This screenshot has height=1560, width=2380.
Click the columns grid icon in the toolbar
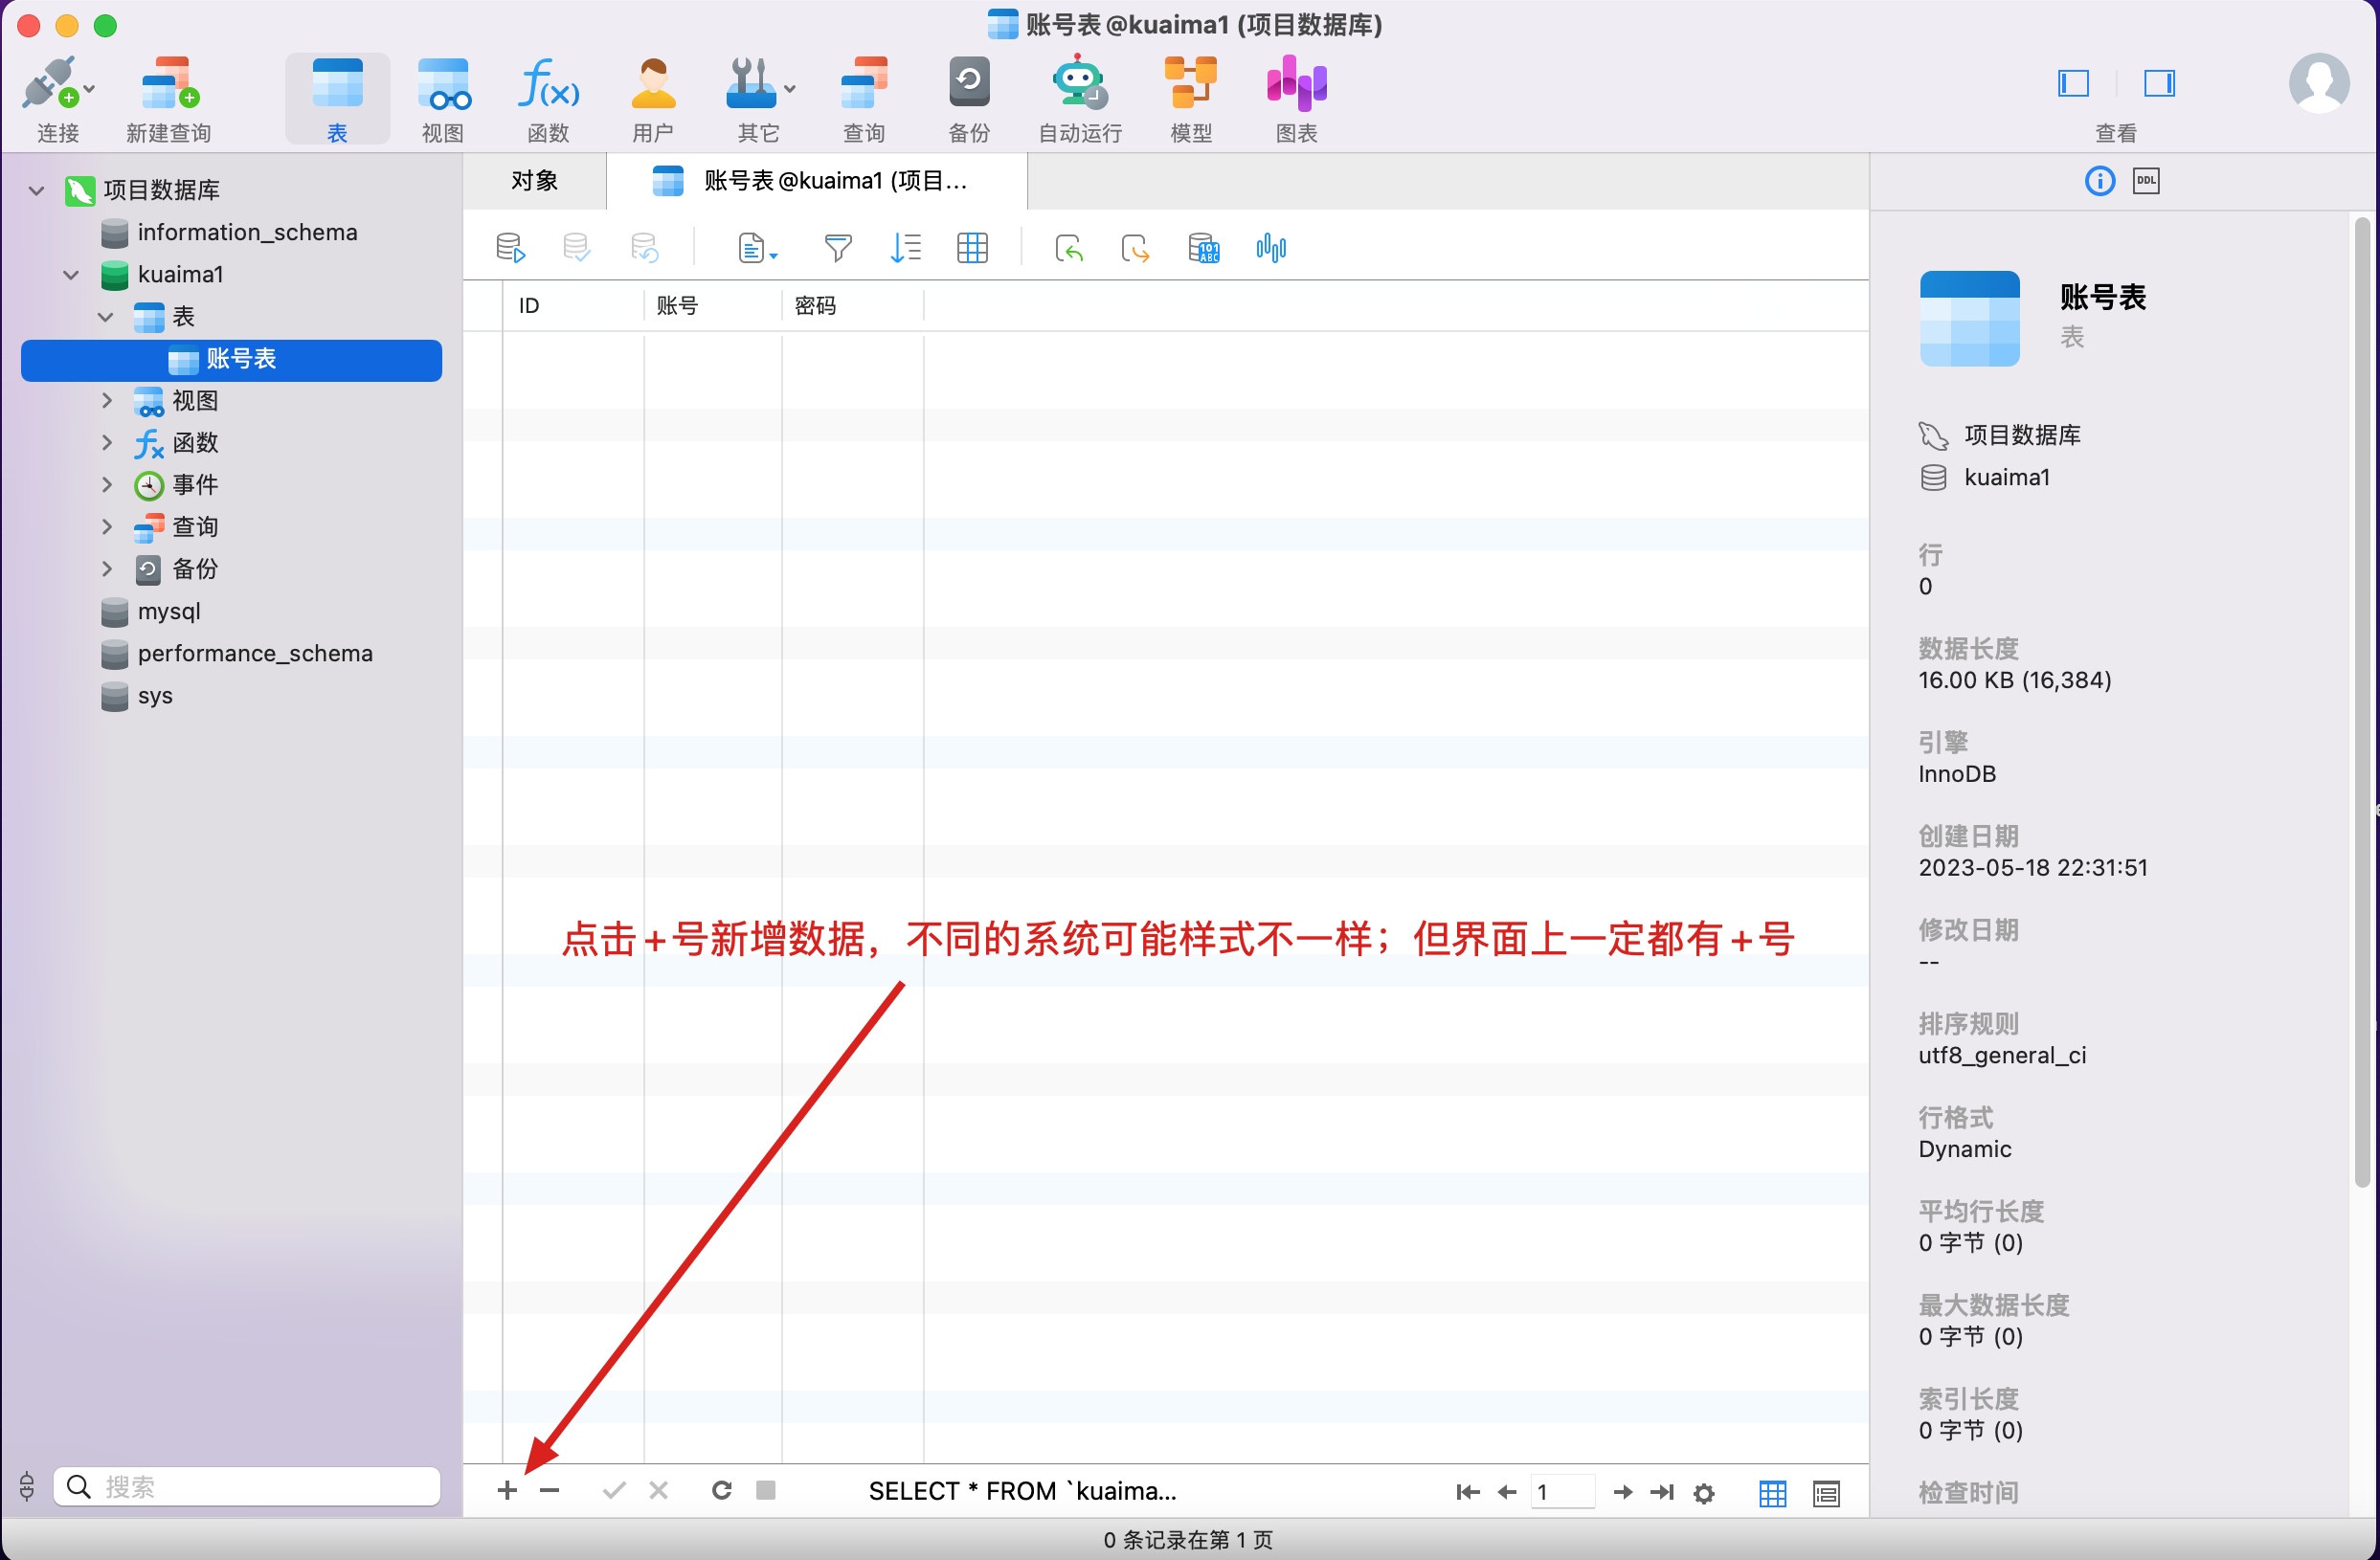(972, 248)
